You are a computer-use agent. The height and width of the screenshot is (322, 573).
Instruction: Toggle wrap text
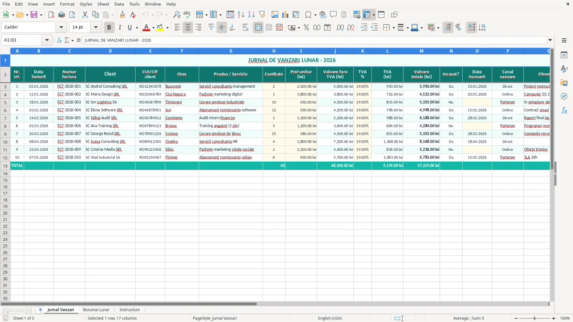pyautogui.click(x=245, y=28)
